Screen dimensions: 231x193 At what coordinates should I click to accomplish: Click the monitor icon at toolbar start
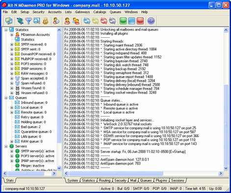click(x=9, y=21)
